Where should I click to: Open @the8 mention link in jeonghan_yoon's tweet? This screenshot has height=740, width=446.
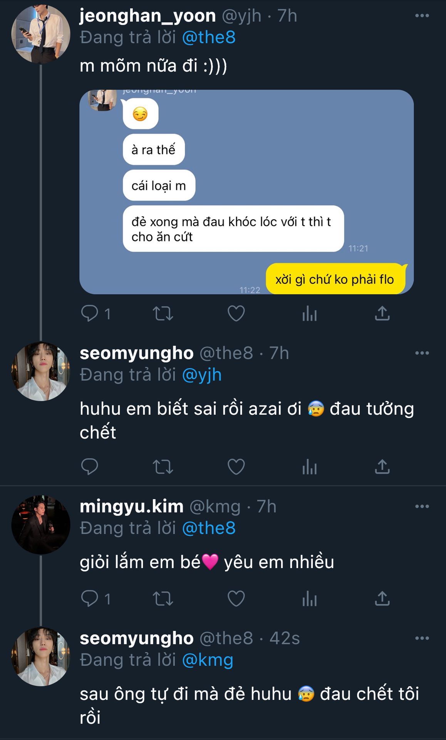pyautogui.click(x=208, y=37)
